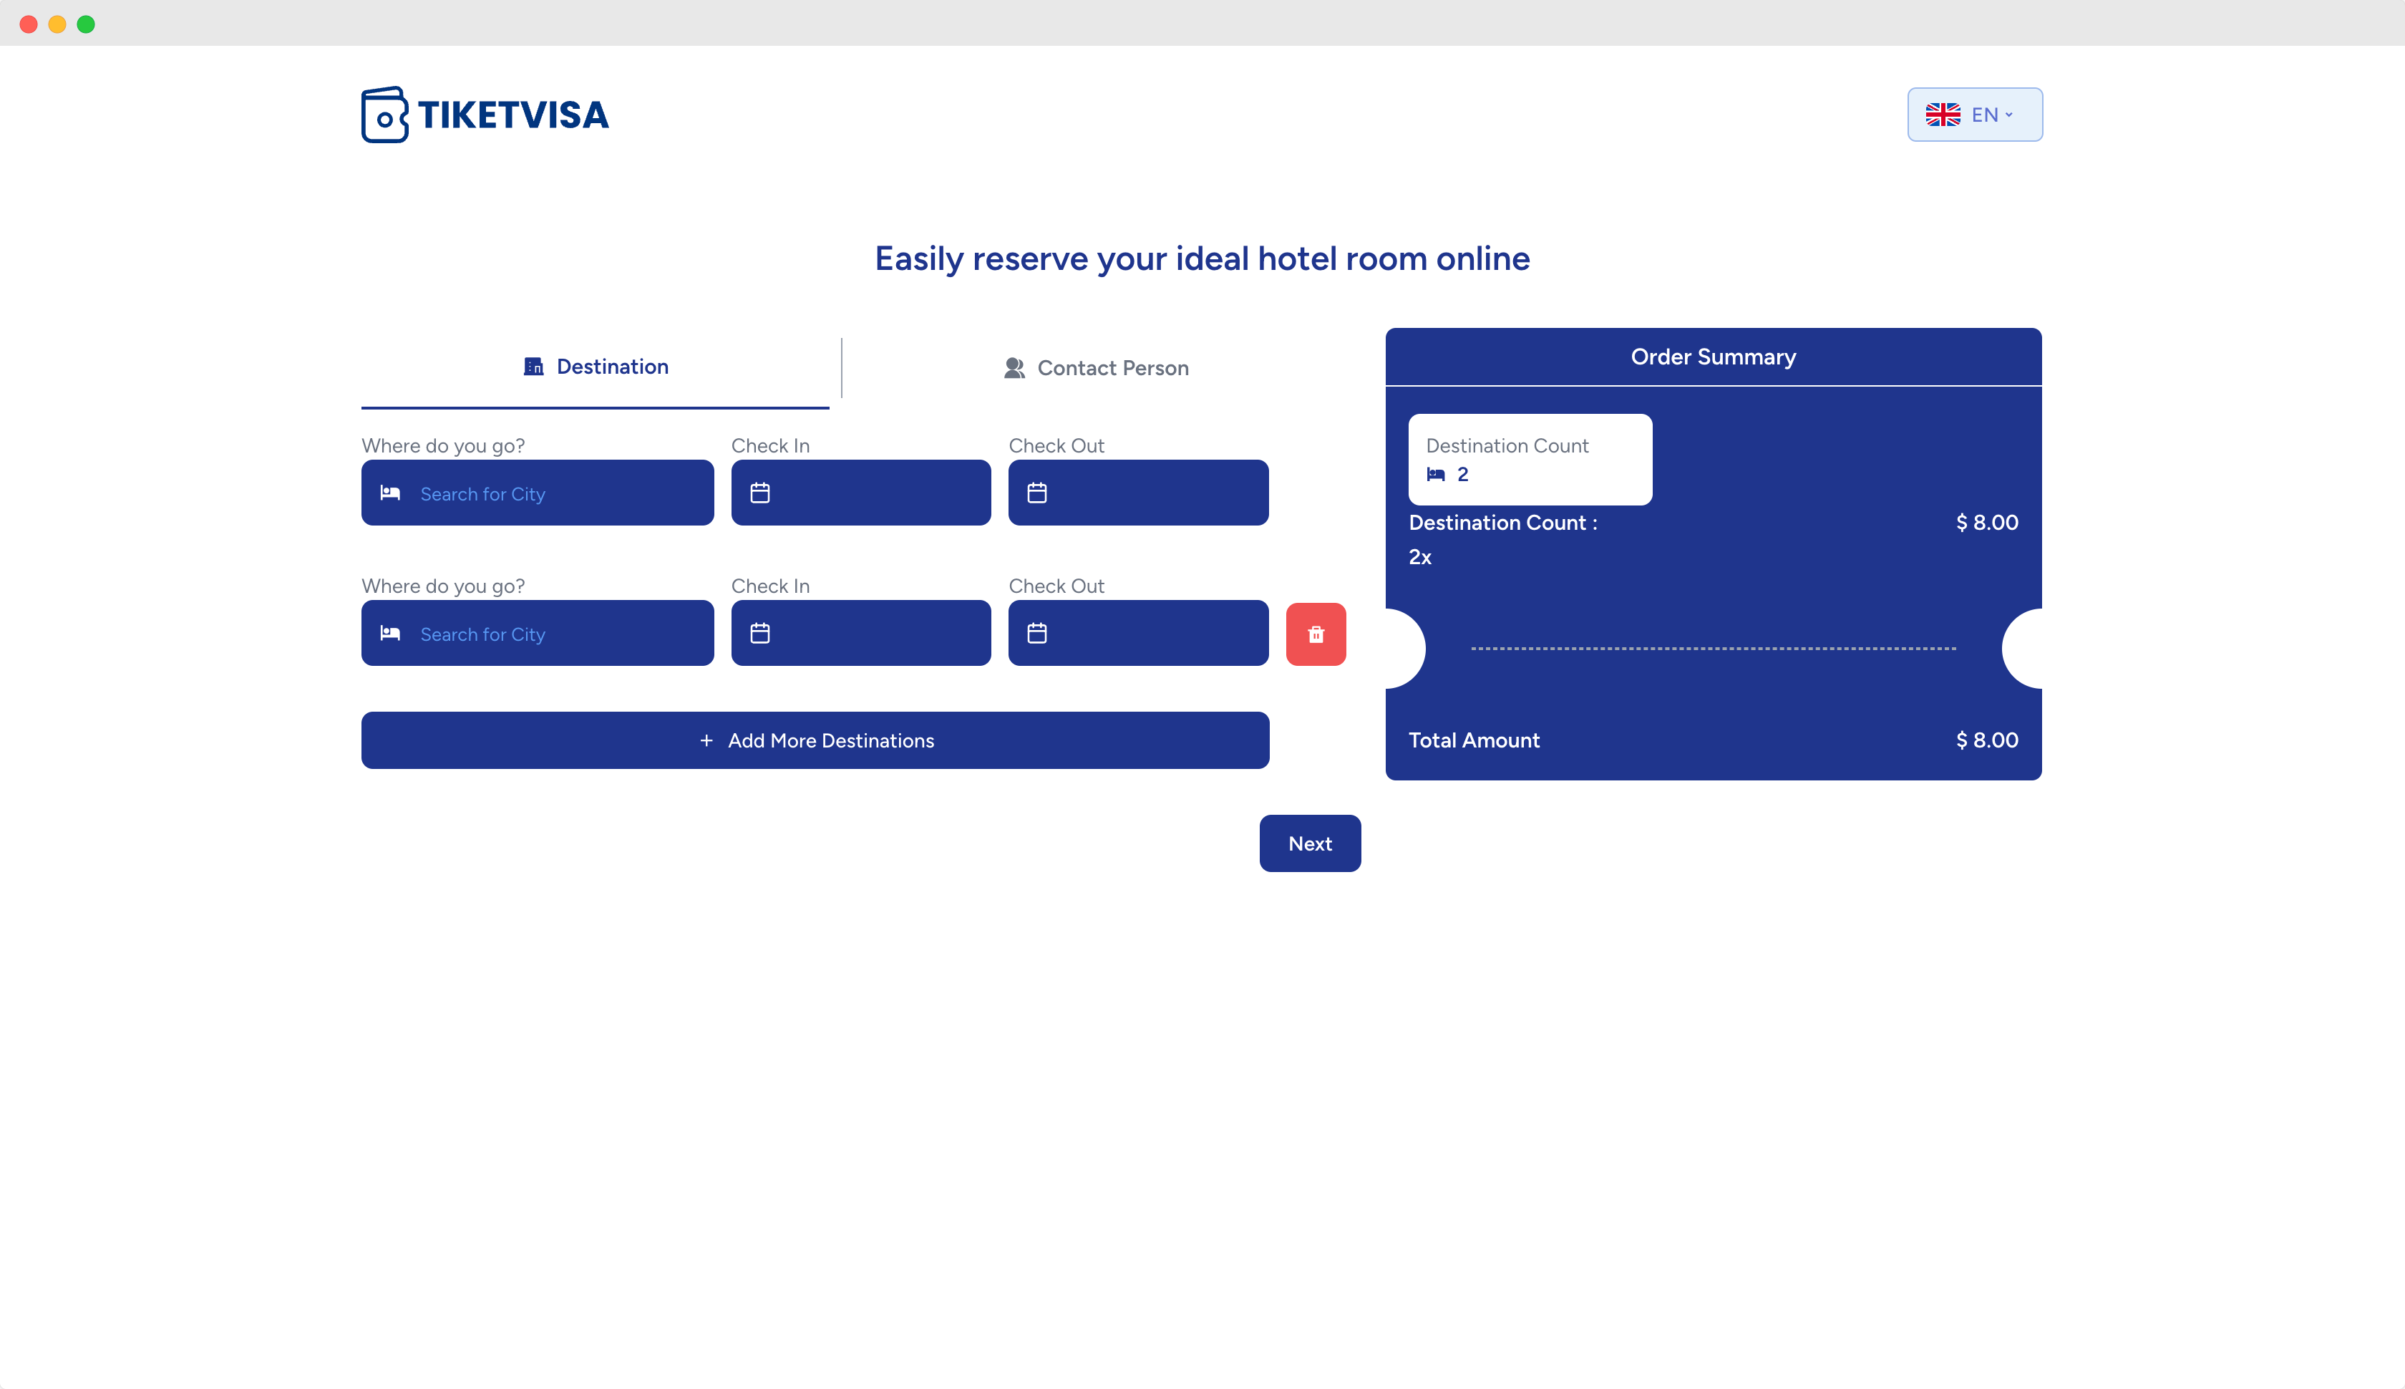Click the TIKETVISA wallet logo icon
The height and width of the screenshot is (1389, 2405).
(x=384, y=115)
